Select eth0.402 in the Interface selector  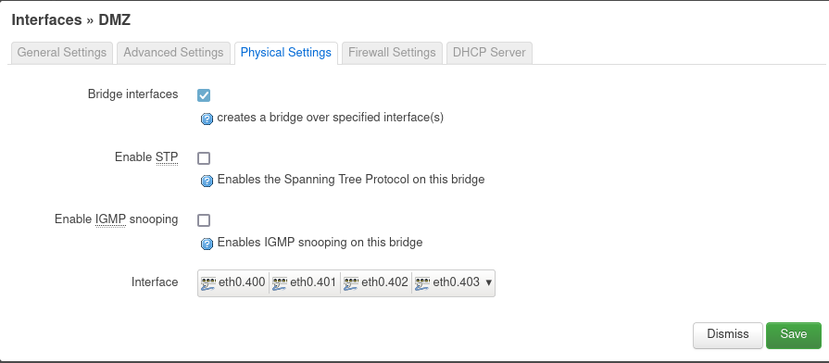click(x=376, y=282)
